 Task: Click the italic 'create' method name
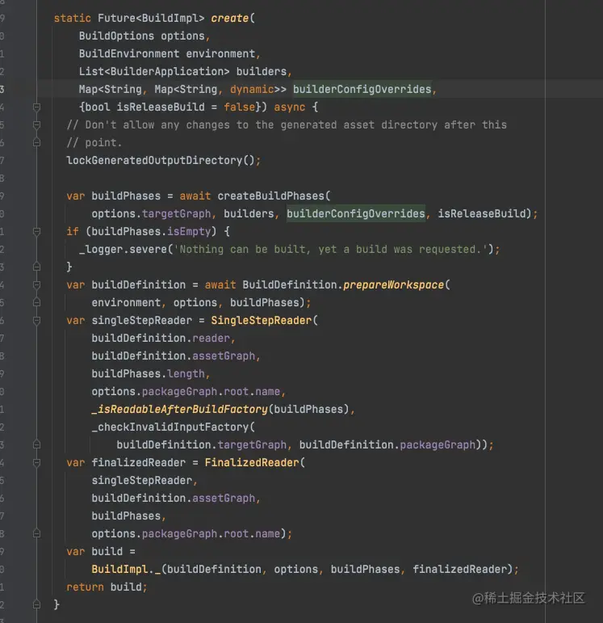[229, 19]
